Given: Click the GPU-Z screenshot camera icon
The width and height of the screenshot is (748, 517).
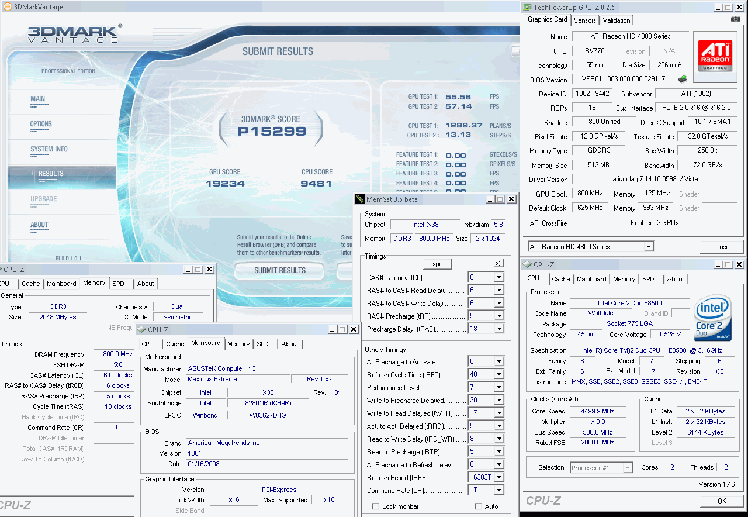Looking at the screenshot, I should click(x=736, y=19).
